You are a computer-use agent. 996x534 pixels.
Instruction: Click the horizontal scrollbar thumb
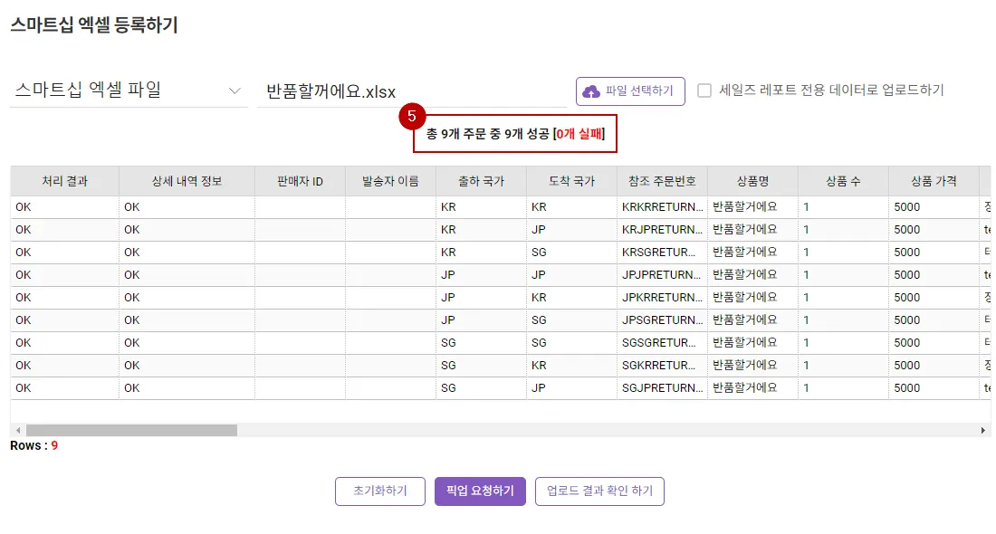tap(131, 431)
